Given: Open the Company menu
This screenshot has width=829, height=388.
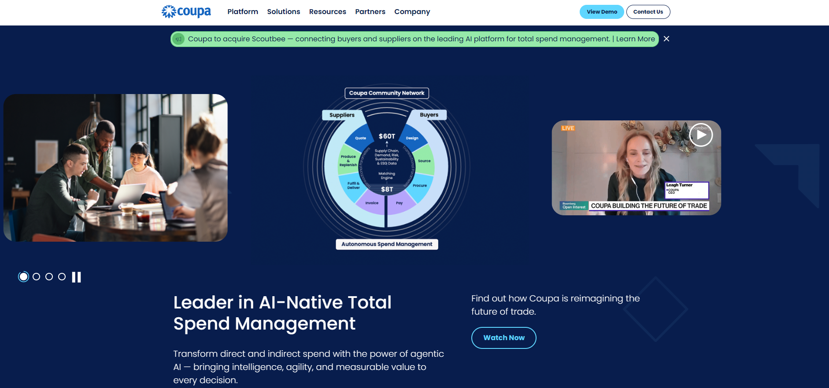Looking at the screenshot, I should [412, 12].
